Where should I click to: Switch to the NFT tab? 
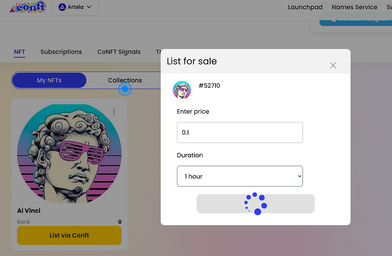[x=20, y=52]
